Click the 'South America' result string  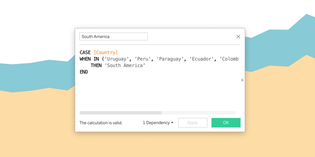125,66
